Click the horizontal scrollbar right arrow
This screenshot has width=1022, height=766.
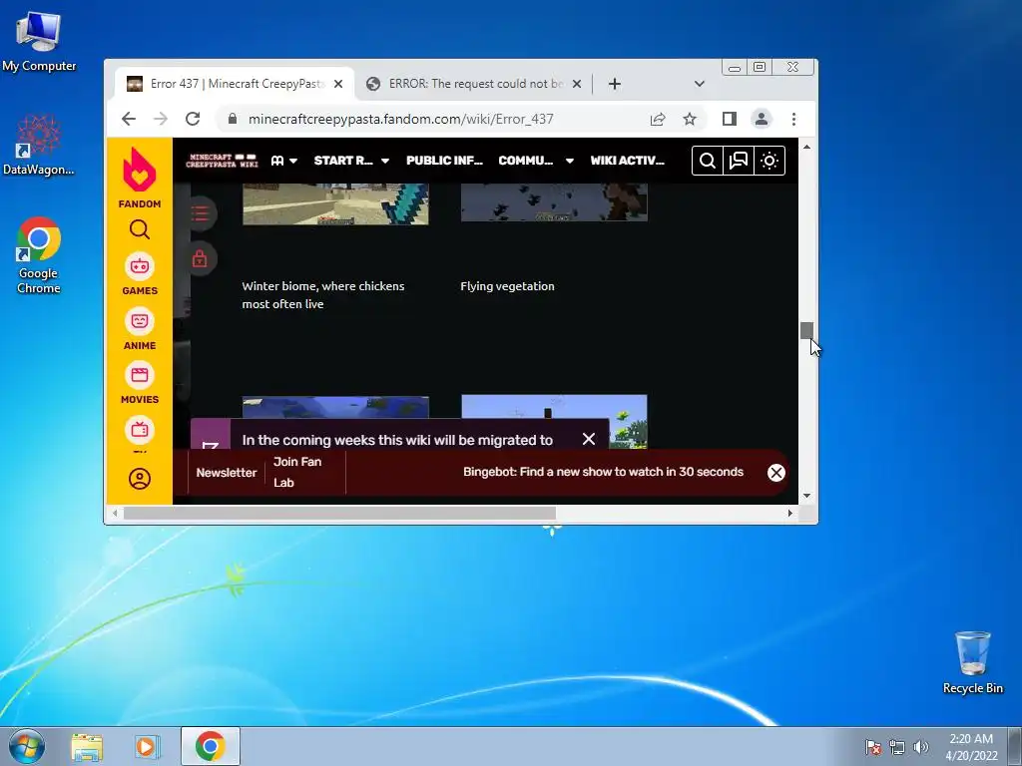790,514
